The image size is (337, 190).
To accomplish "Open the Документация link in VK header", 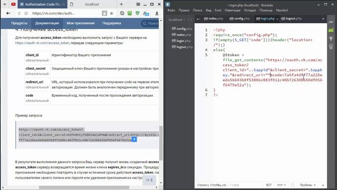I will tap(47, 23).
